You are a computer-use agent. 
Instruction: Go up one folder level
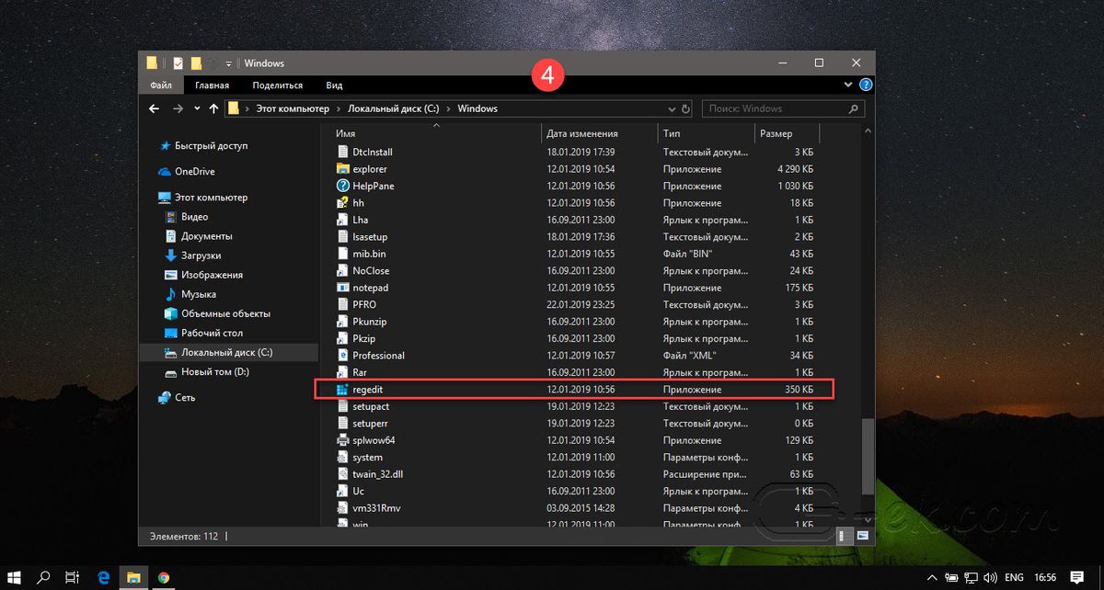213,108
